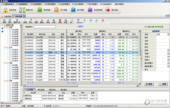Click the 重置 button
Screen dimensions: 170x108
coord(149,84)
